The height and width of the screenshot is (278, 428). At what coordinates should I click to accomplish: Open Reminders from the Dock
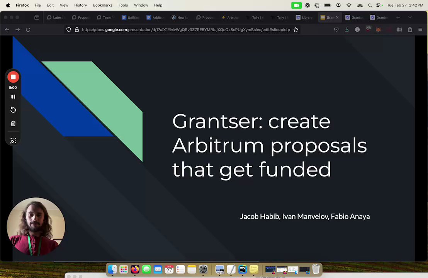pos(180,270)
